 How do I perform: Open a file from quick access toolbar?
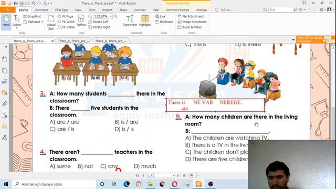coord(9,4)
